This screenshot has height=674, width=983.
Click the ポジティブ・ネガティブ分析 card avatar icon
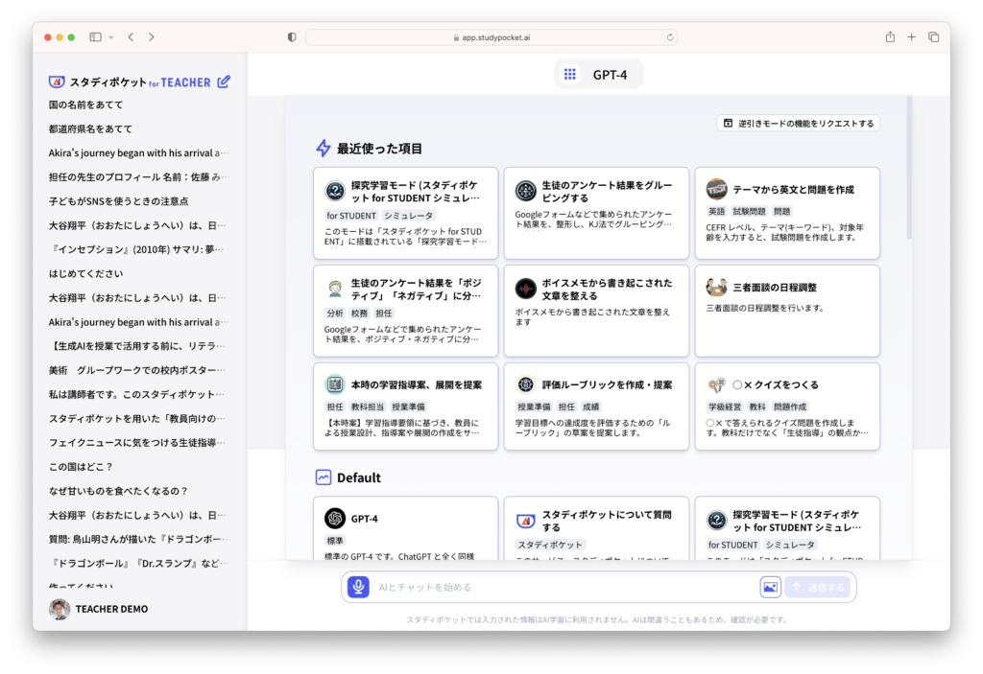[x=335, y=289]
